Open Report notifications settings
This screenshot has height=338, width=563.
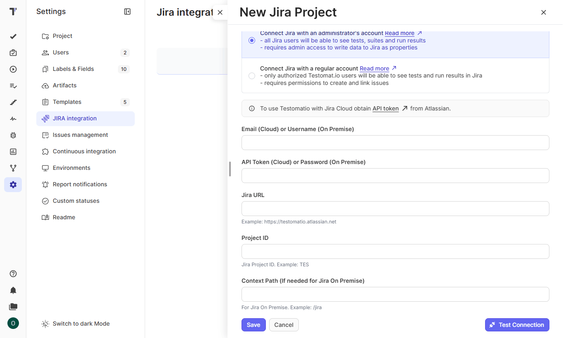85,185
